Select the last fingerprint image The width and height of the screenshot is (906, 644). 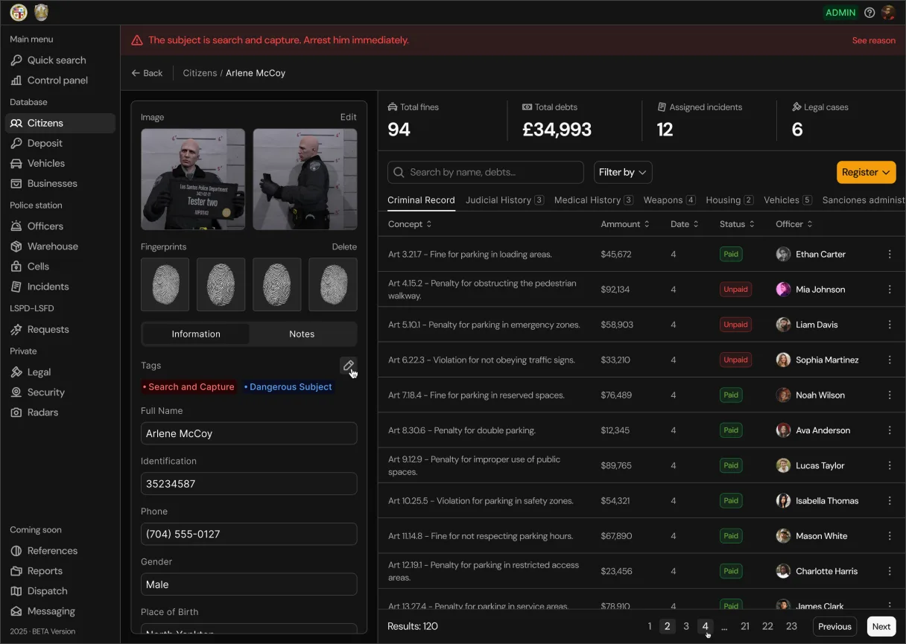pyautogui.click(x=333, y=284)
